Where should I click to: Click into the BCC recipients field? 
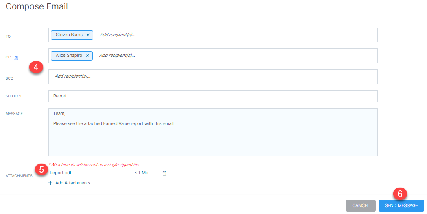click(213, 77)
